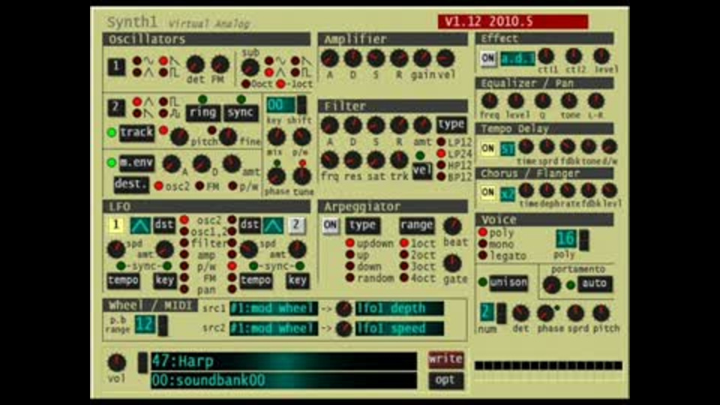This screenshot has width=720, height=405.
Task: Select LFO 1 triangle waveform button
Action: [140, 226]
